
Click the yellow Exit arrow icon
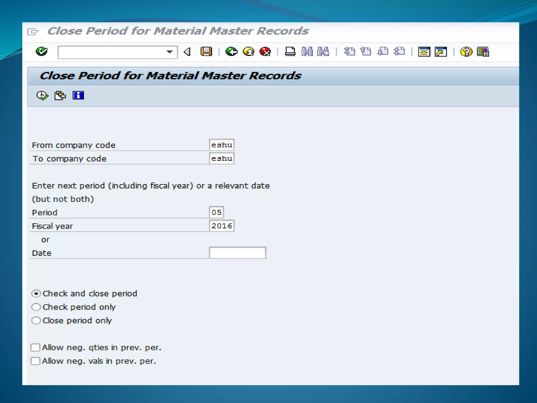(x=248, y=51)
